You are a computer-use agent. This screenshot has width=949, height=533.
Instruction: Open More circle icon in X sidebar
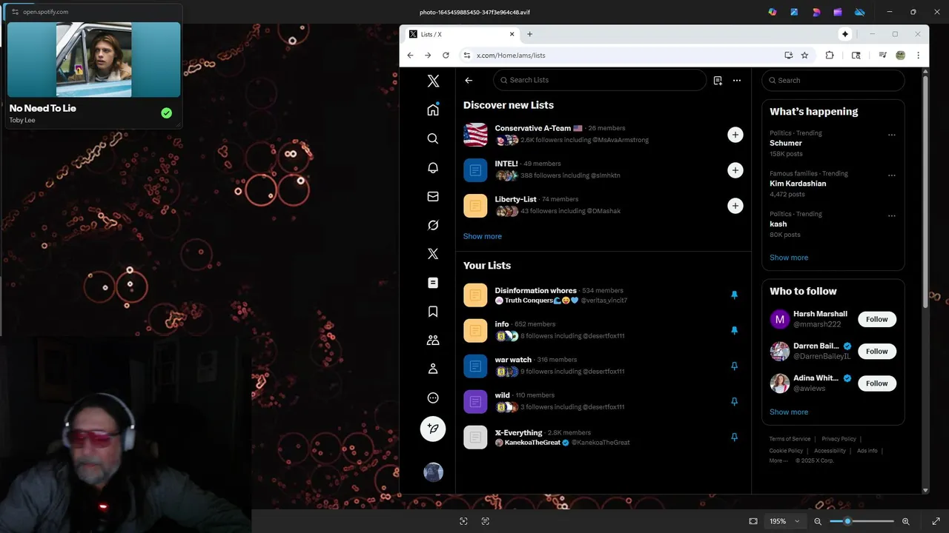point(433,398)
